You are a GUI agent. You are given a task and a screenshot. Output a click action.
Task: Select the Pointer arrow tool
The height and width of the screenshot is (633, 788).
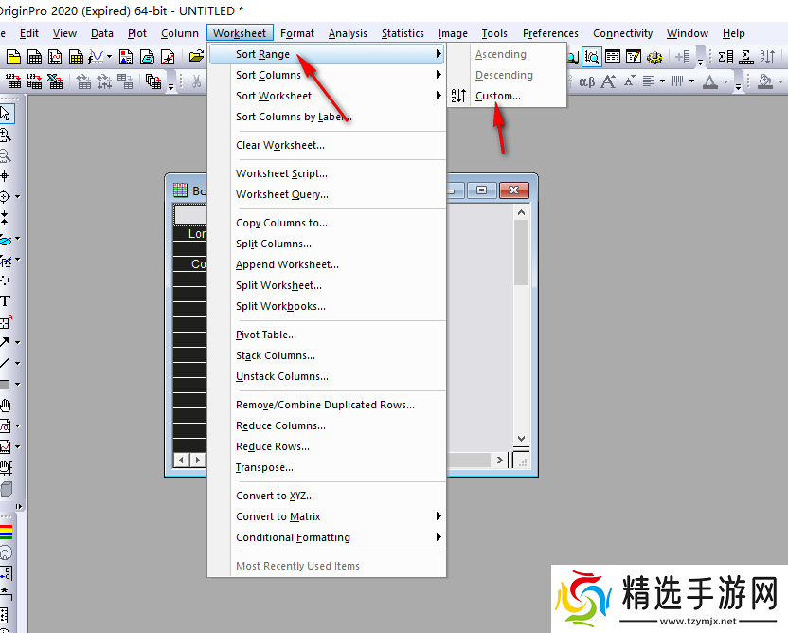6,114
